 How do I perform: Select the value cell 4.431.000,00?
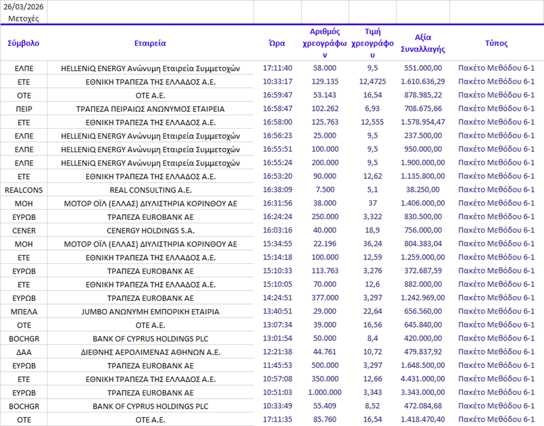coord(423,380)
